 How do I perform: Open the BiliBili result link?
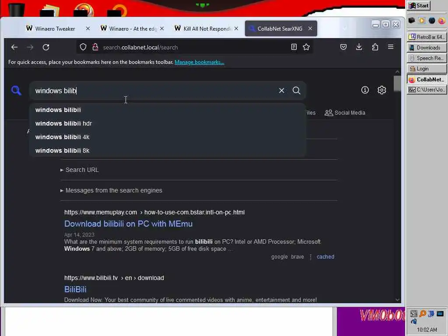[75, 290]
